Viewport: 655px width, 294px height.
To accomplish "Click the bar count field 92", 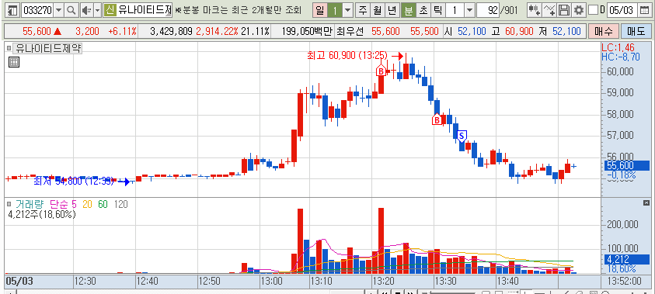I will tap(488, 10).
